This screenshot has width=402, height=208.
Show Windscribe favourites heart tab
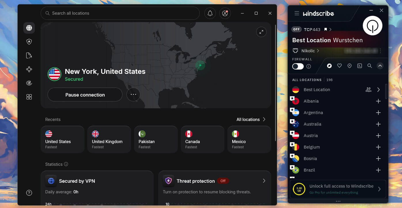(339, 66)
